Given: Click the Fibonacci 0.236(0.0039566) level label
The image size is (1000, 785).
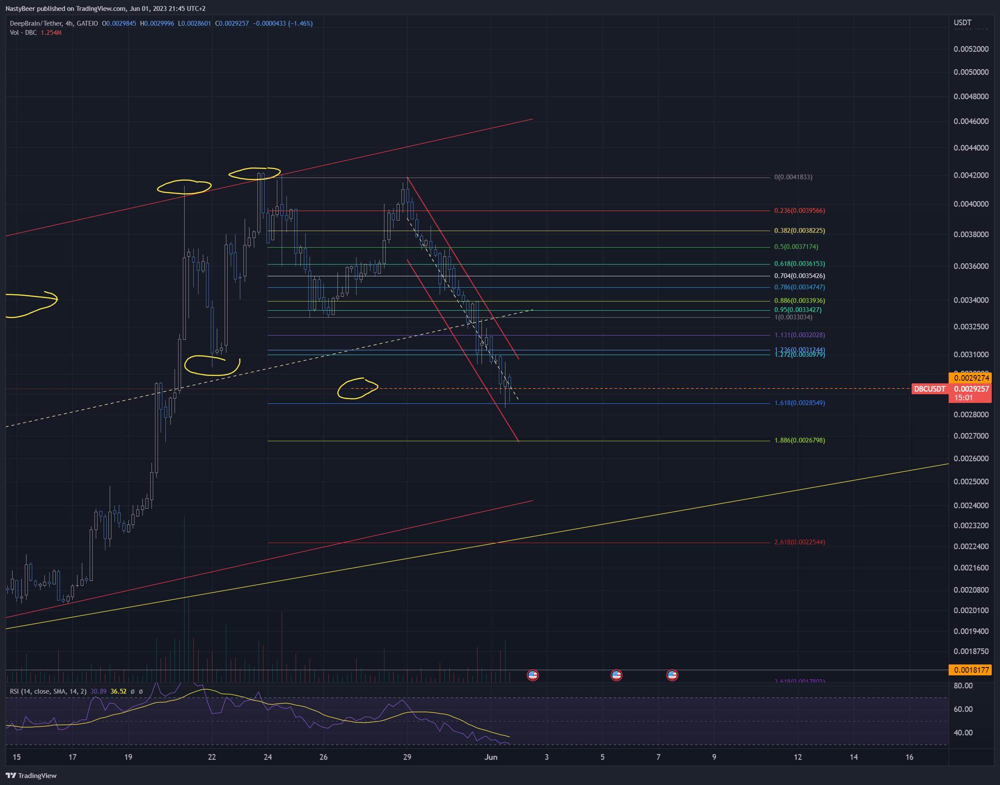Looking at the screenshot, I should [x=800, y=211].
